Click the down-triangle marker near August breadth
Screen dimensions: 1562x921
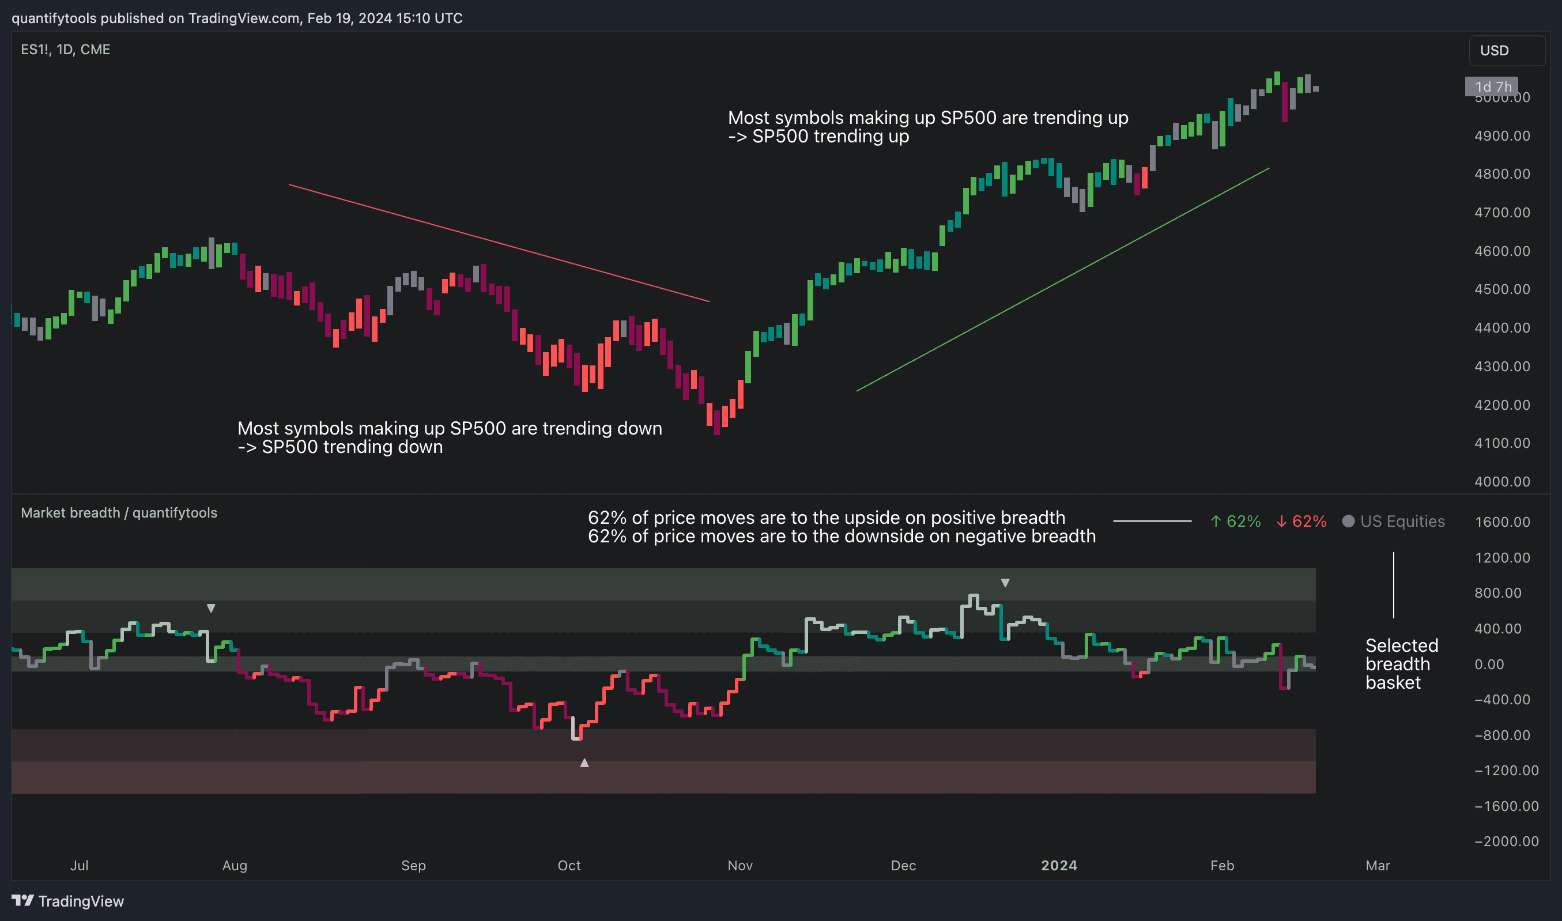[211, 608]
